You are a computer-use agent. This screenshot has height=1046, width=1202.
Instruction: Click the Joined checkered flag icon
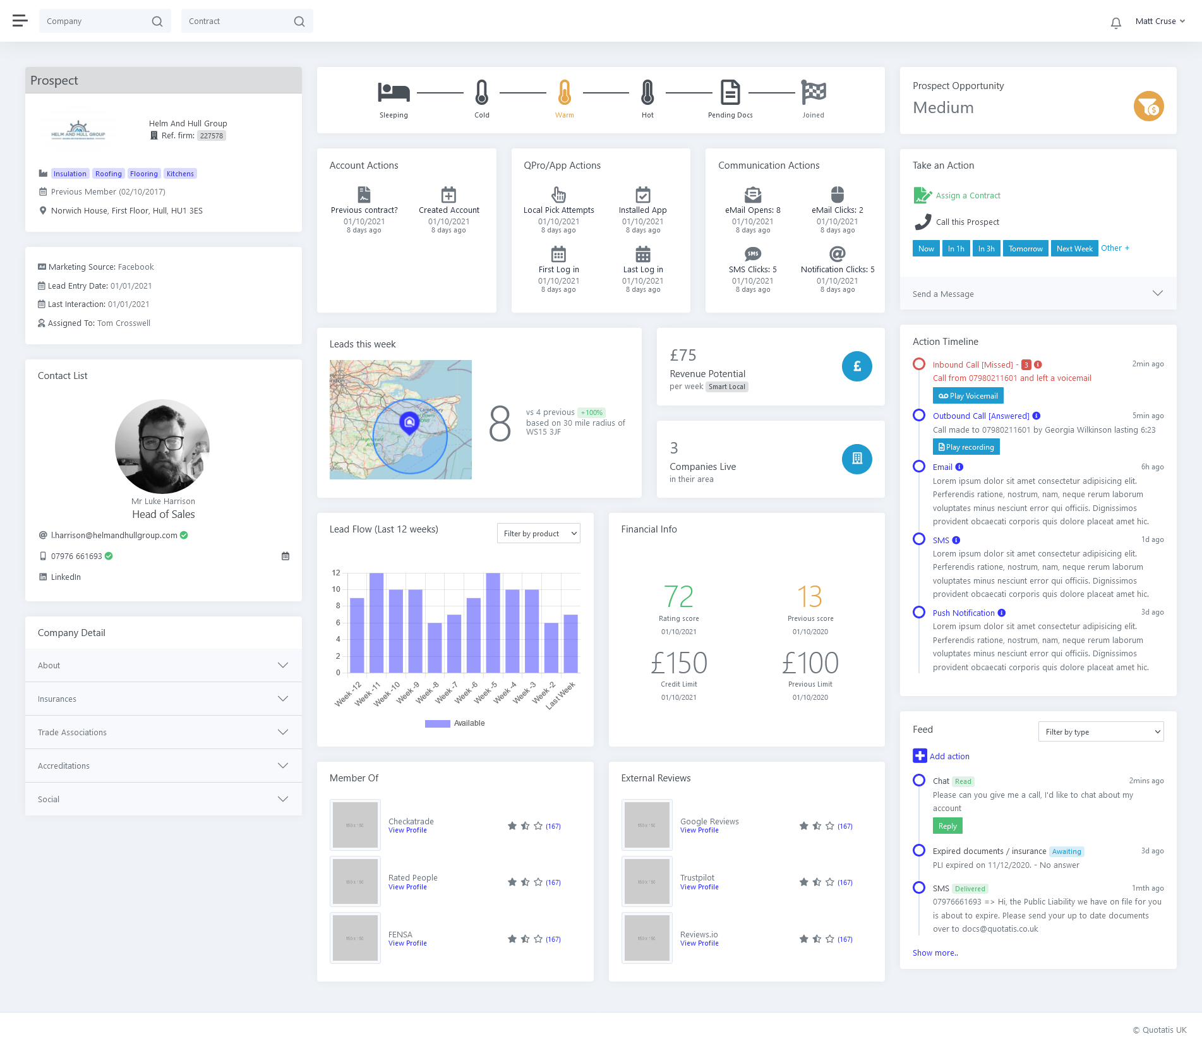pos(813,92)
